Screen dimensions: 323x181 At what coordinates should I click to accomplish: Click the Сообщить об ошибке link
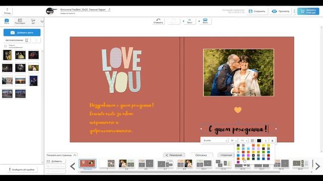[x=22, y=170]
